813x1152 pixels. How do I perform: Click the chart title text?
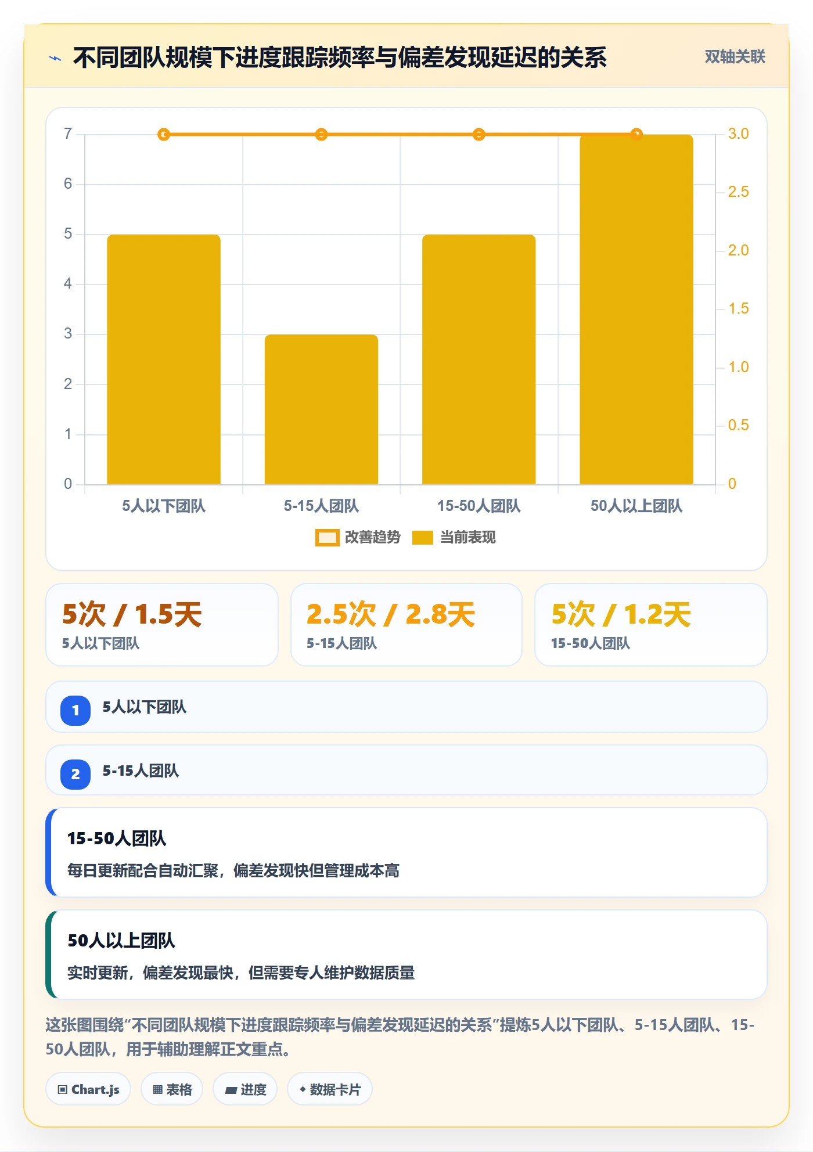pyautogui.click(x=340, y=57)
